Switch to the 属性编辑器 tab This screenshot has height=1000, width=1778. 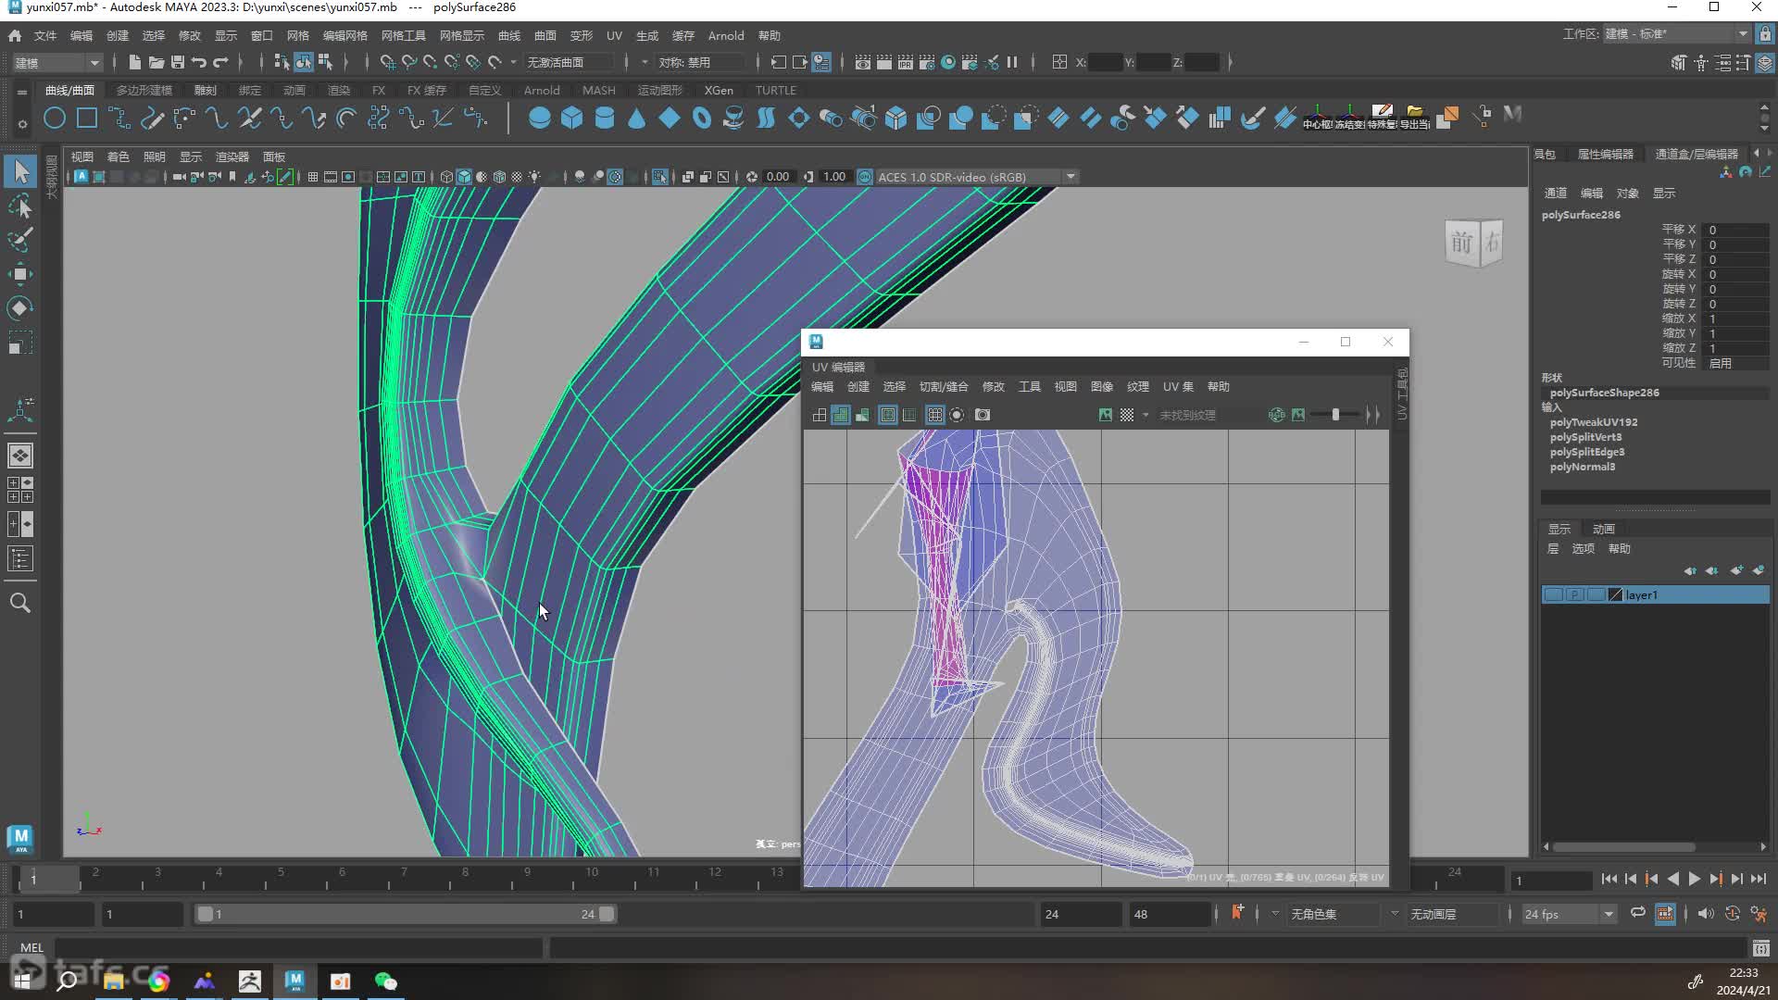(x=1606, y=154)
